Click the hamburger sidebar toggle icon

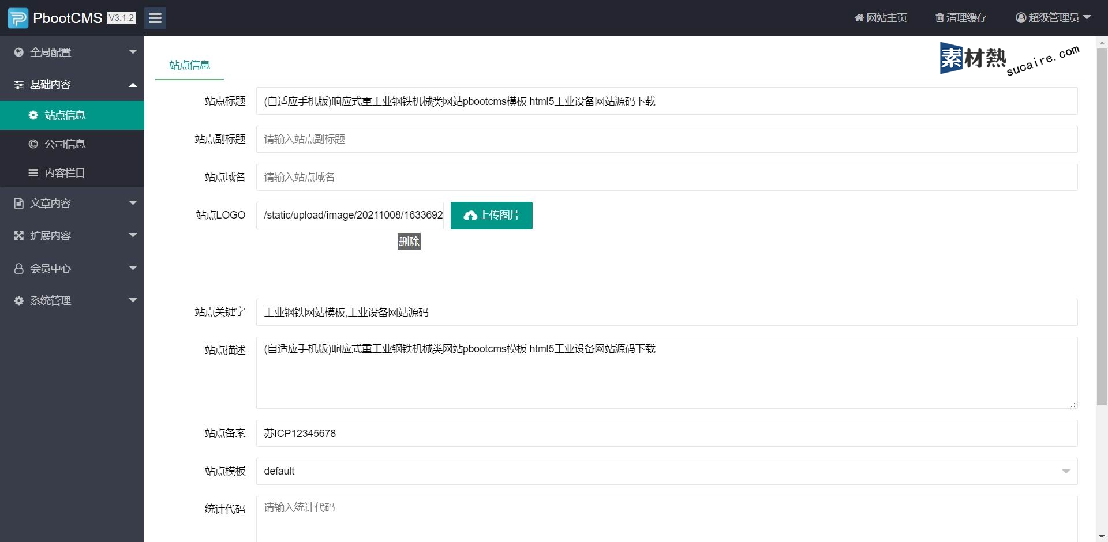pos(155,18)
